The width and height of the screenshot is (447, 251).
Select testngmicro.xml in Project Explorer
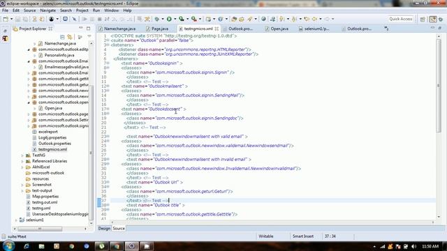pyautogui.click(x=52, y=149)
